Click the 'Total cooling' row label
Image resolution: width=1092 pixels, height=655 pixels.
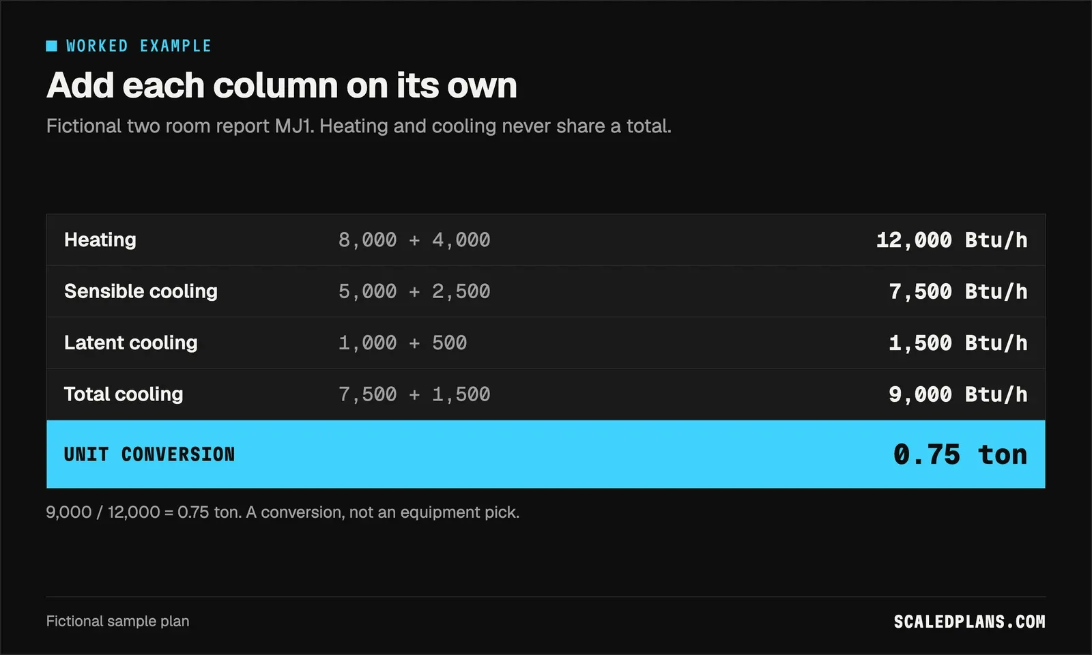[124, 394]
